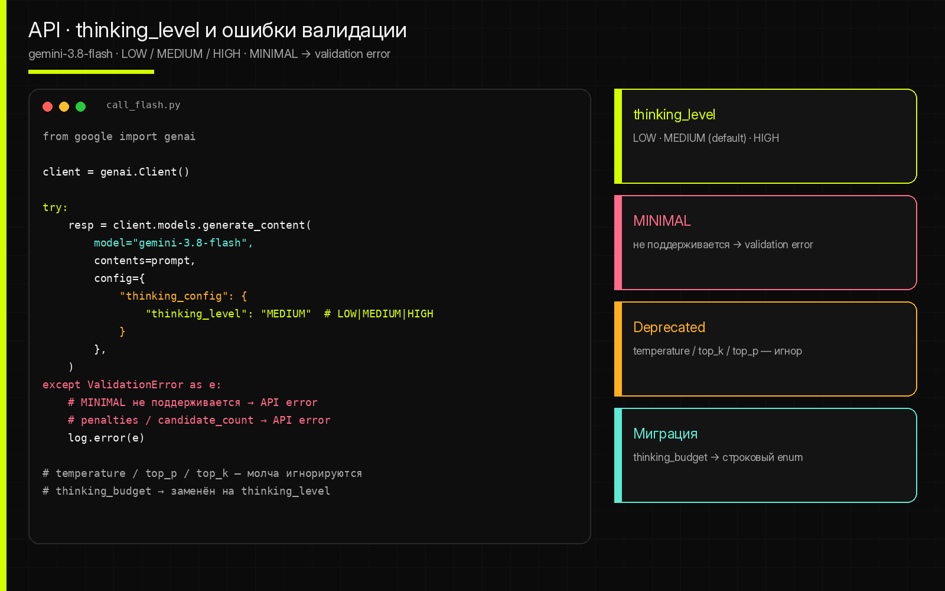Image resolution: width=945 pixels, height=591 pixels.
Task: Click the yellow minimize dot in code window
Action: pos(64,106)
